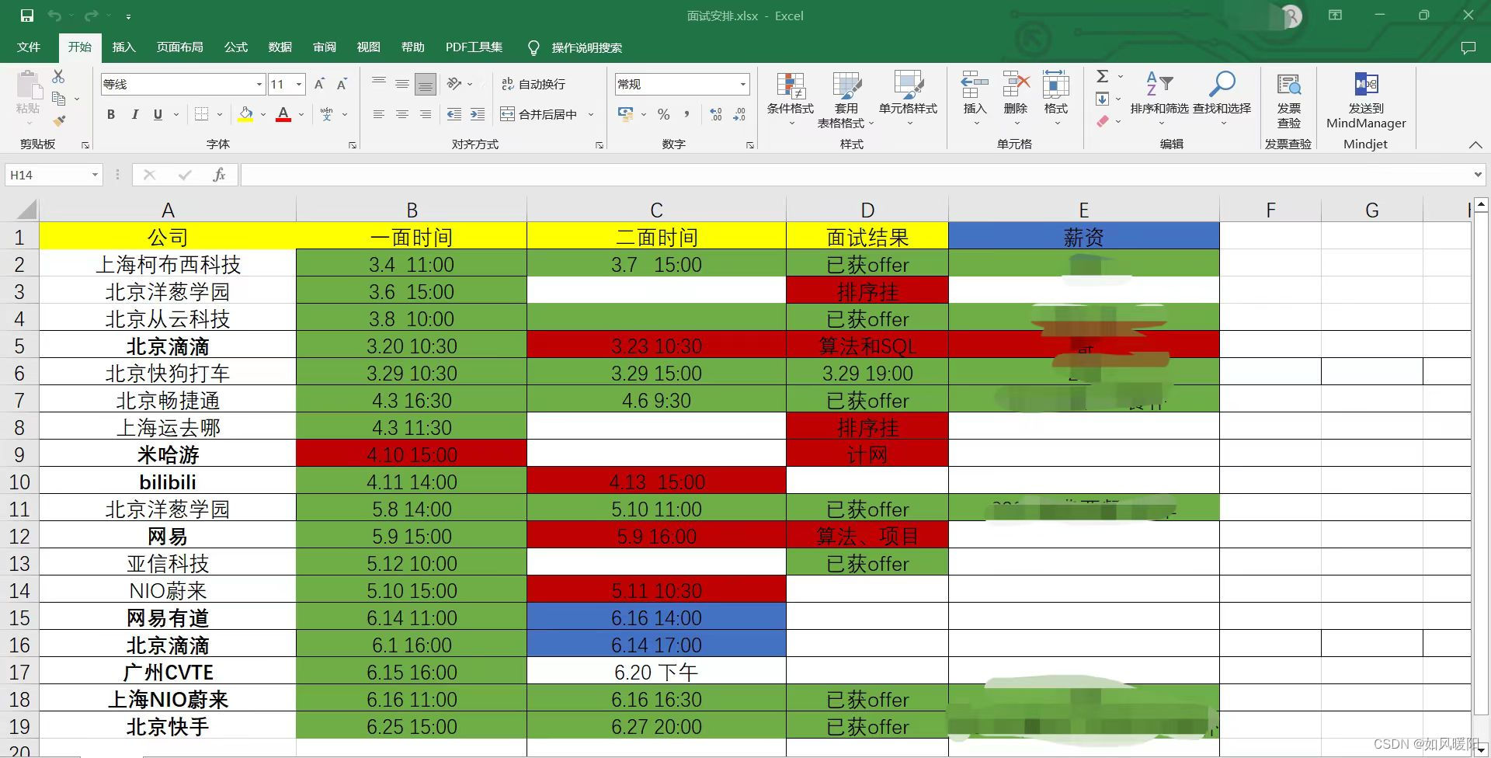The height and width of the screenshot is (758, 1491).
Task: Switch to the PDF工具集 tab
Action: tap(474, 47)
